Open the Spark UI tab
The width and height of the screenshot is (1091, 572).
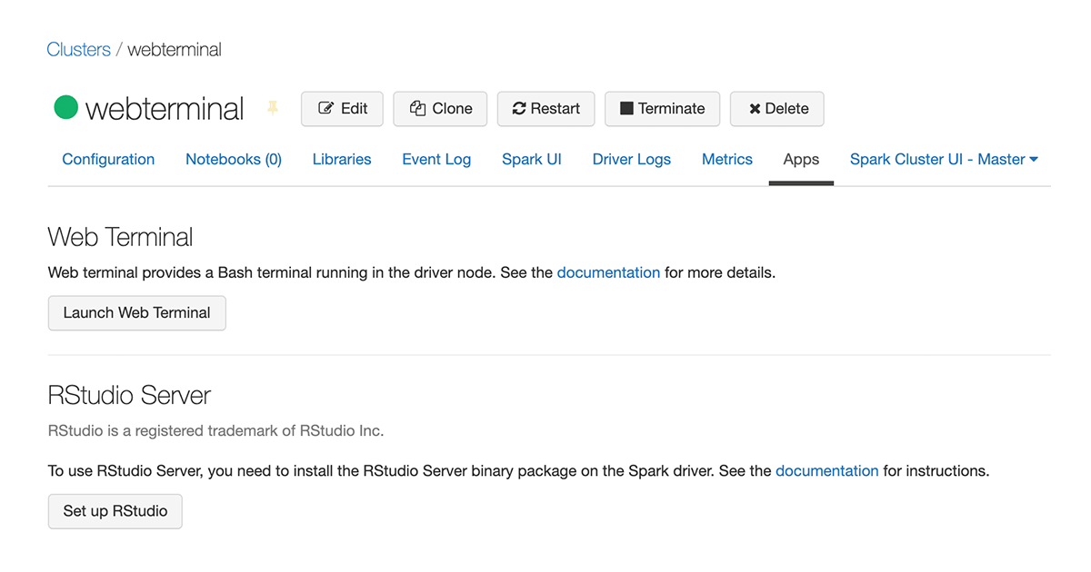click(x=531, y=159)
